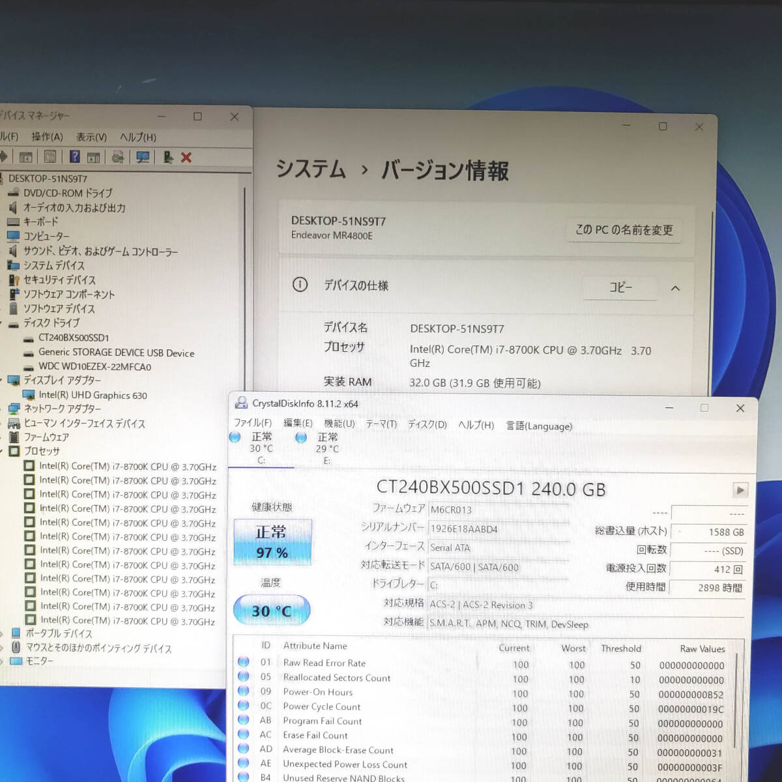The image size is (782, 782).
Task: Click the ファームウェア field showing M6CR013
Action: click(x=499, y=510)
